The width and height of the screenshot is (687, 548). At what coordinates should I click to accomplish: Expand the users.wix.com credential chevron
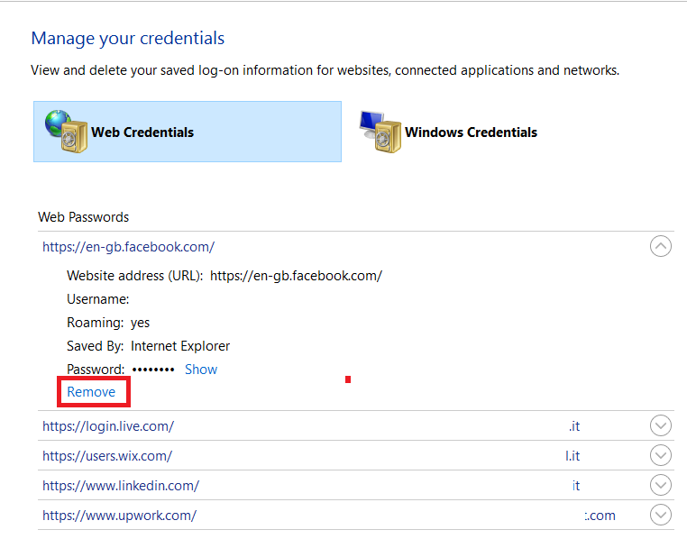click(x=661, y=455)
